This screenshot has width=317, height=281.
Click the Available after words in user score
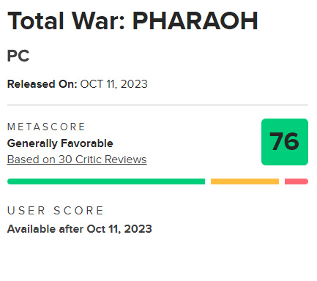tap(45, 229)
